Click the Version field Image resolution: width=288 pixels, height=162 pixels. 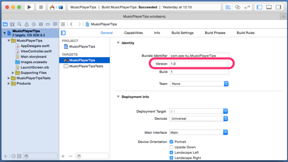pos(199,64)
